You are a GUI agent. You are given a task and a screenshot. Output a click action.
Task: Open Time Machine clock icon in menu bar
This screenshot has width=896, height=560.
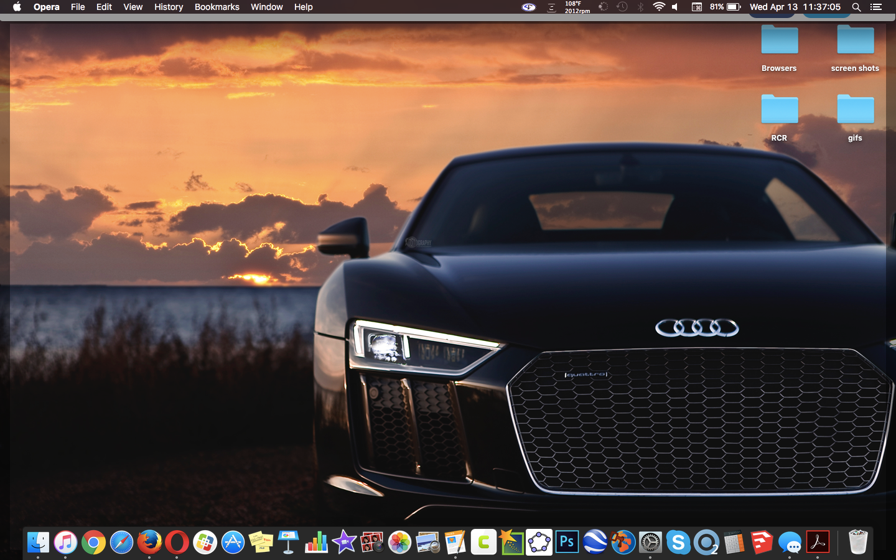coord(622,7)
